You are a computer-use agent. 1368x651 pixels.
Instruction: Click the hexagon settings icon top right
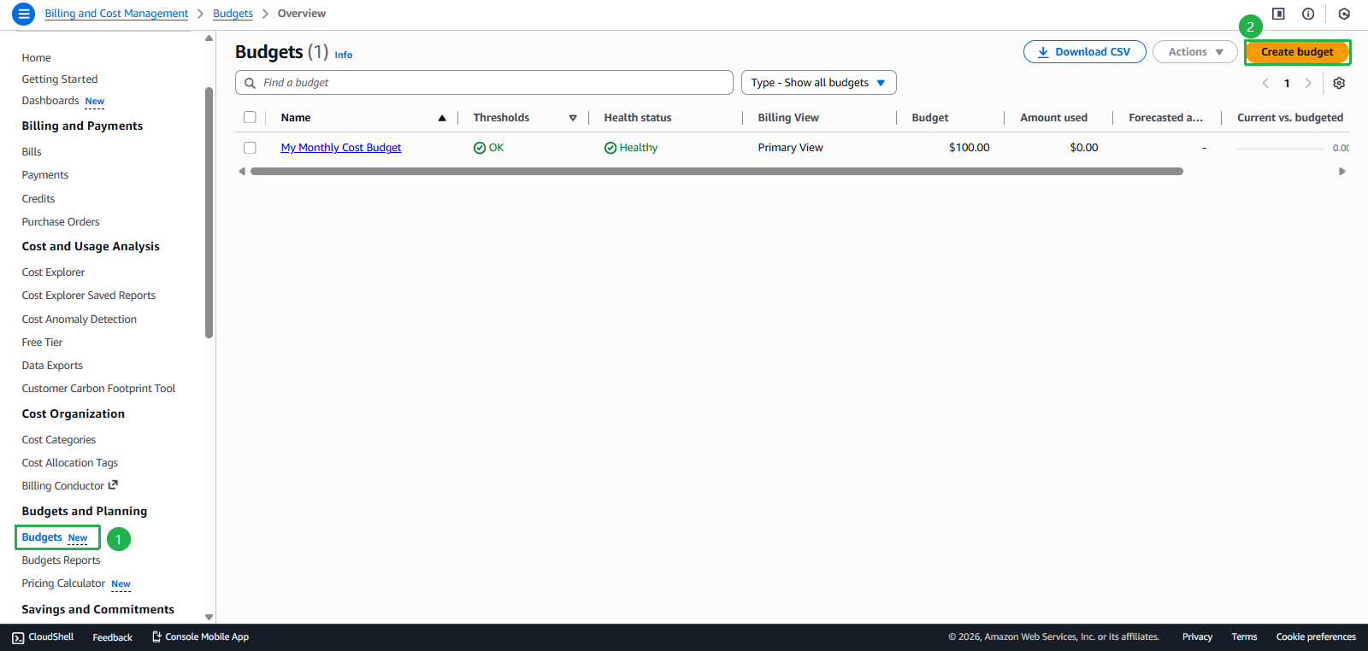tap(1344, 14)
